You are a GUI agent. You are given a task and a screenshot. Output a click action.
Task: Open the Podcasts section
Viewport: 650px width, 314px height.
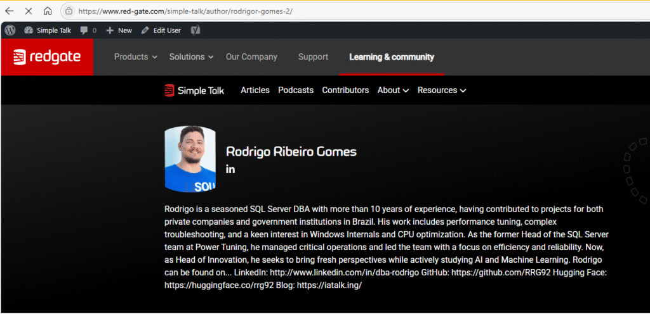coord(296,90)
